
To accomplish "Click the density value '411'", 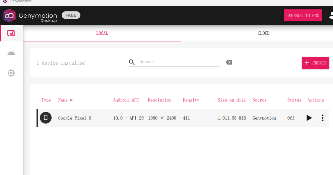I will click(186, 118).
